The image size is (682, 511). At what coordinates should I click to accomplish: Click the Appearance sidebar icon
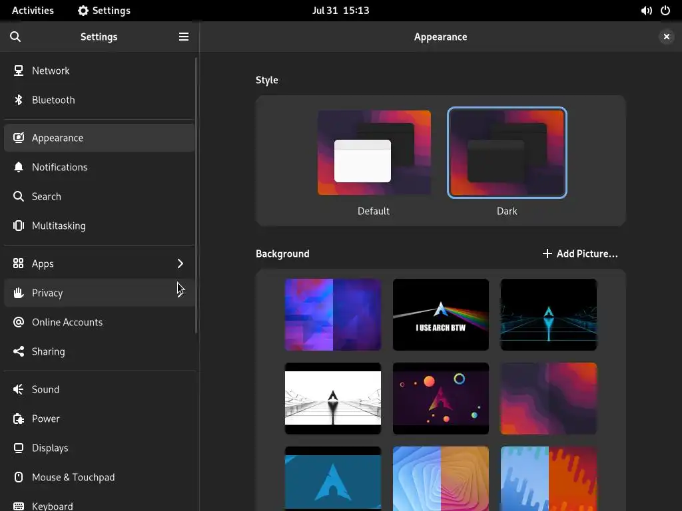(18, 138)
